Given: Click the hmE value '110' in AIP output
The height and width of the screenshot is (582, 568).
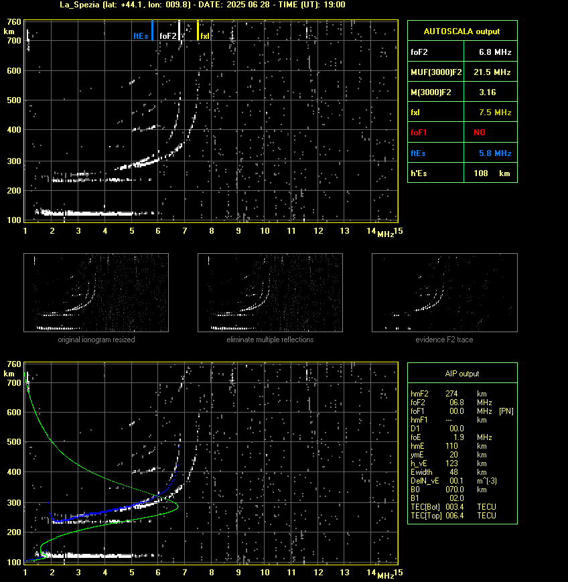Looking at the screenshot, I should pyautogui.click(x=452, y=446).
